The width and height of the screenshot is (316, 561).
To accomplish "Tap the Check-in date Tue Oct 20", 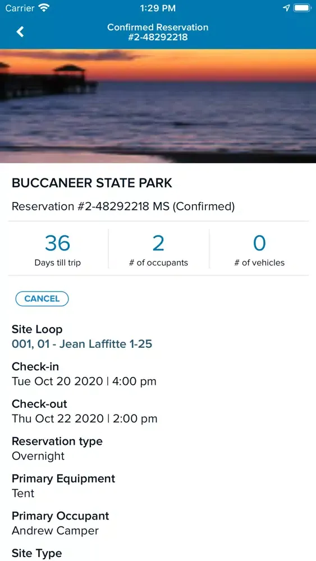I will (x=84, y=381).
